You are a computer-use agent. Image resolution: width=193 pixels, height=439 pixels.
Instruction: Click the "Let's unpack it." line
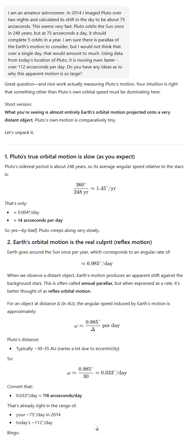[x=19, y=132]
